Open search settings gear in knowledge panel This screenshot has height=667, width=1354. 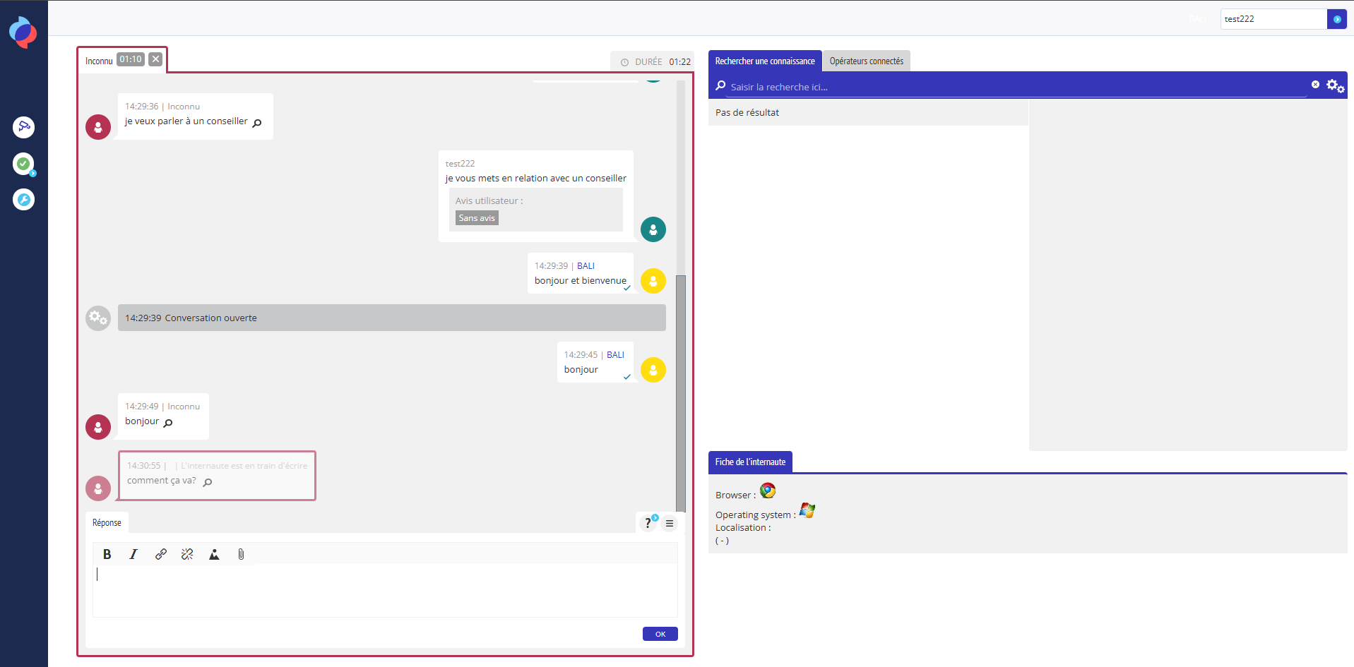coord(1335,86)
